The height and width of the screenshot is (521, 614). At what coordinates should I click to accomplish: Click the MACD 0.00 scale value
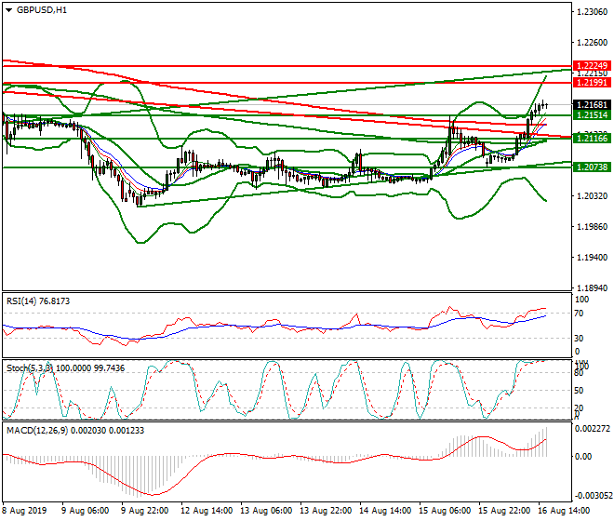click(583, 457)
